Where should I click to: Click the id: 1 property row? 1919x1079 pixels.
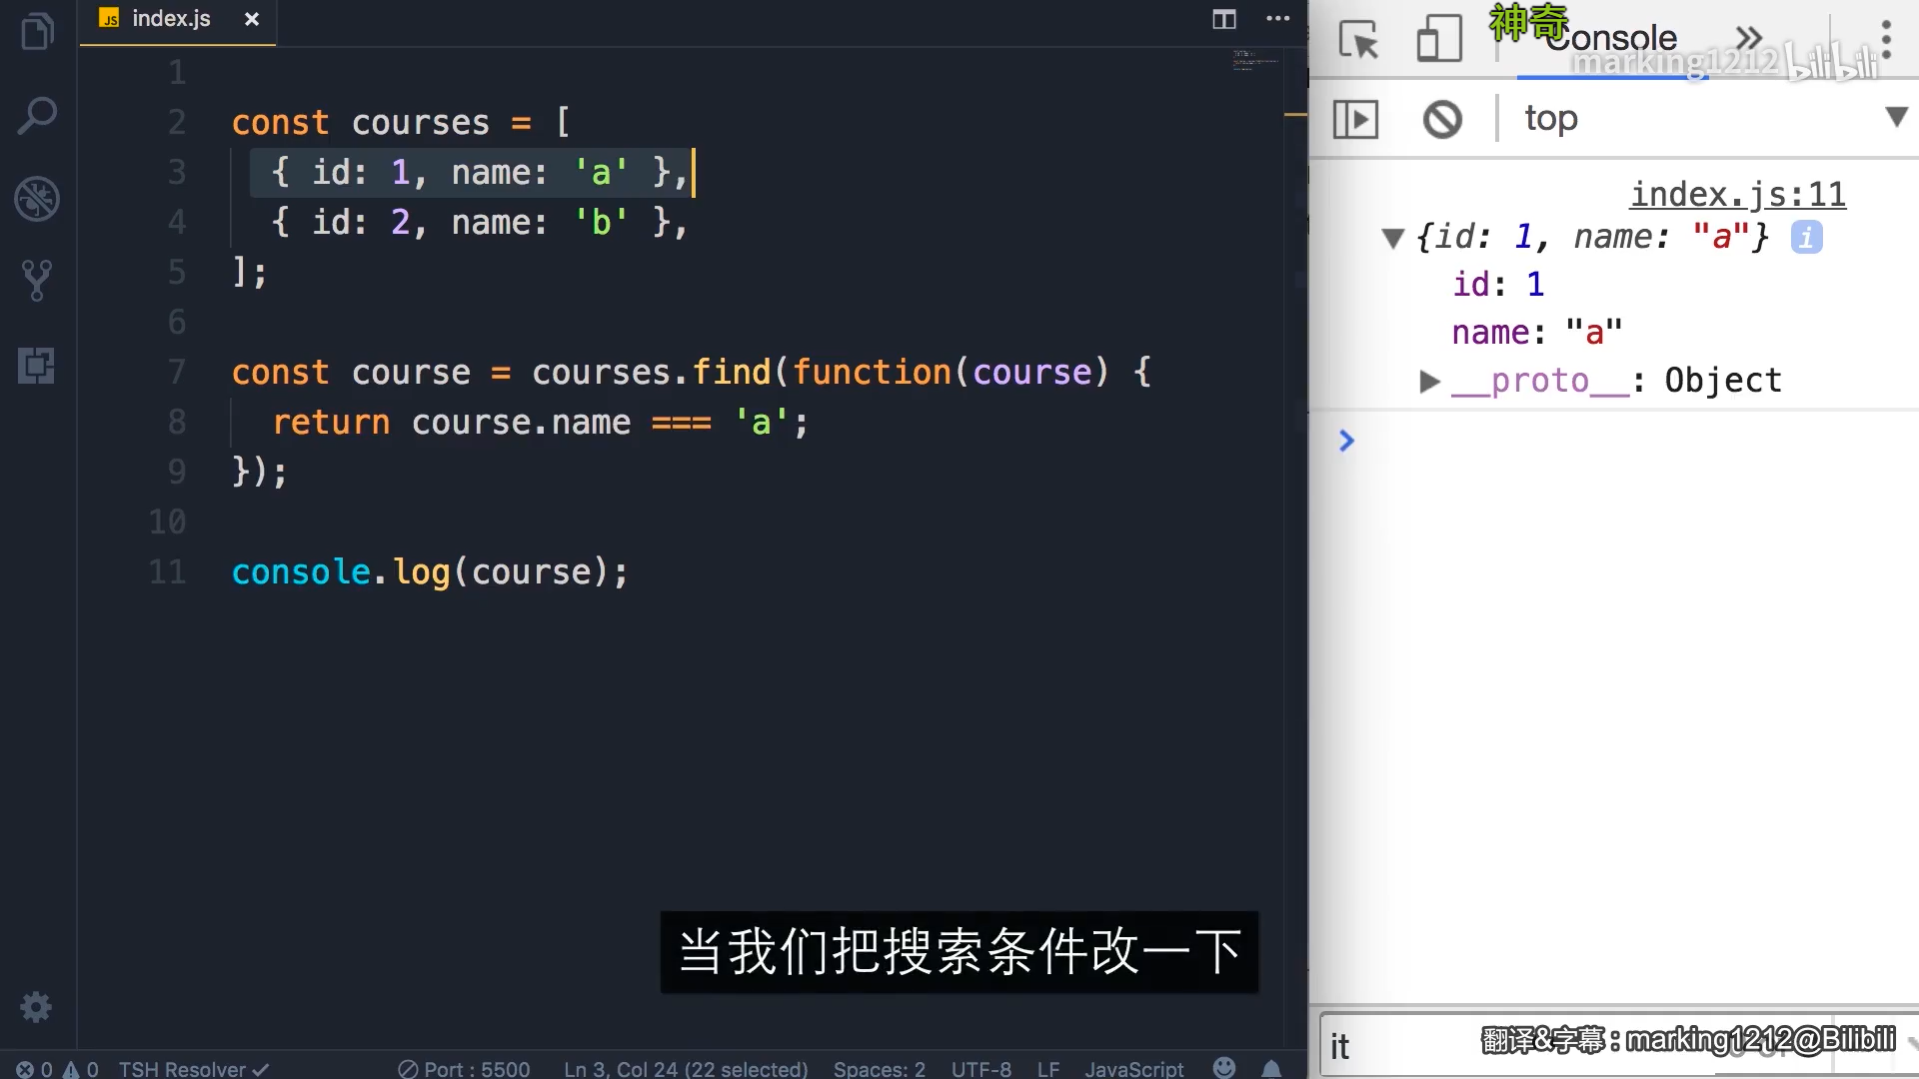pyautogui.click(x=1498, y=285)
